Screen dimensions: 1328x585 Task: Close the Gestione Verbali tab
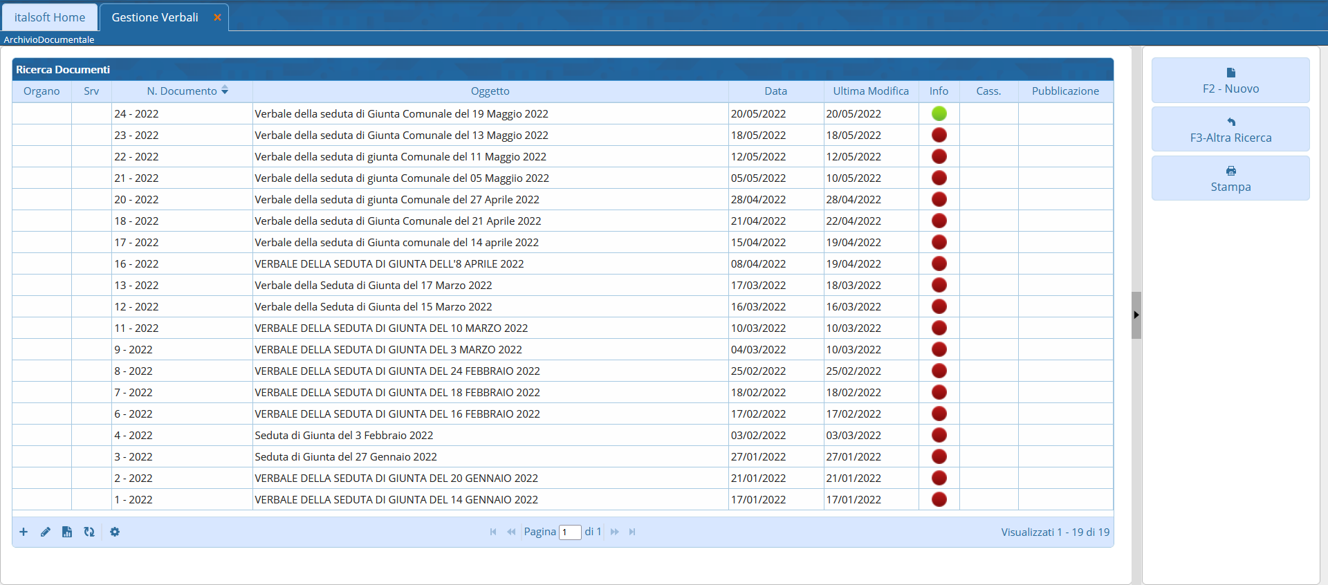click(217, 17)
